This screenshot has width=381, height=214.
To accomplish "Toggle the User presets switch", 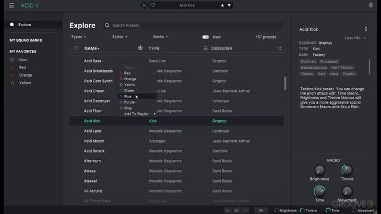I will pos(205,37).
